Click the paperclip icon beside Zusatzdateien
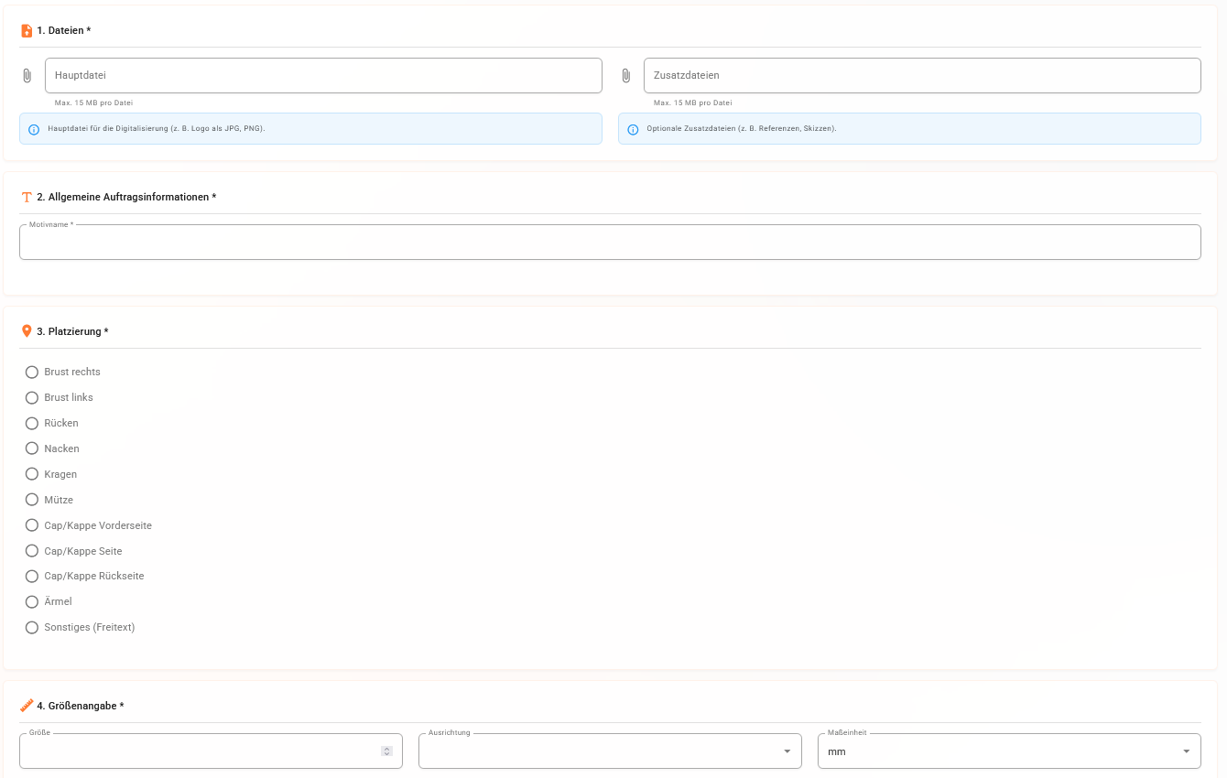The width and height of the screenshot is (1227, 778). [x=626, y=76]
